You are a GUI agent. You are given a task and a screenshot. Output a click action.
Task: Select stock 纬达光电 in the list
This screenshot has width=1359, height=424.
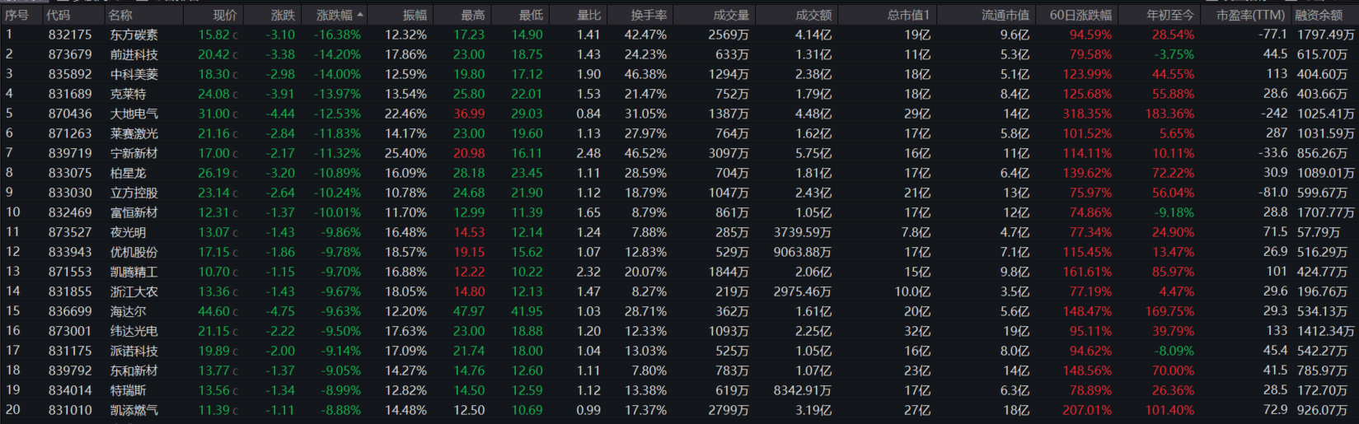click(134, 331)
